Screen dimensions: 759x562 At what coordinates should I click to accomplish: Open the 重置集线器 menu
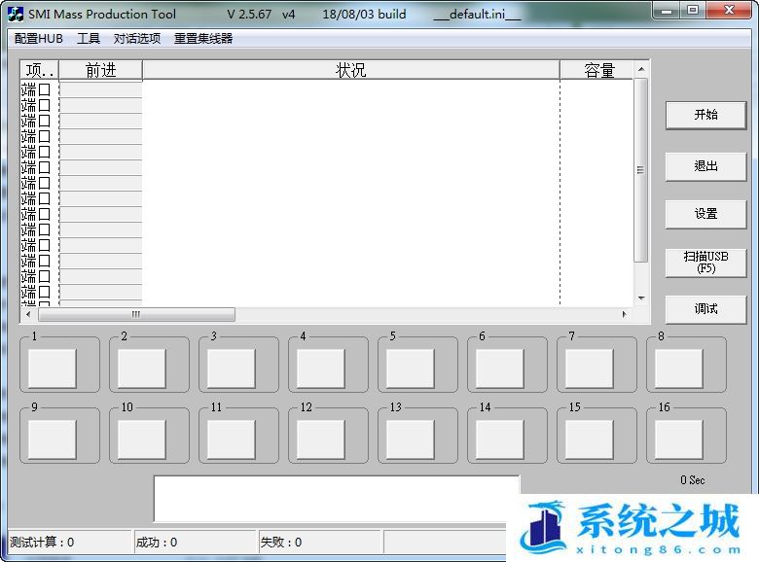click(x=203, y=39)
